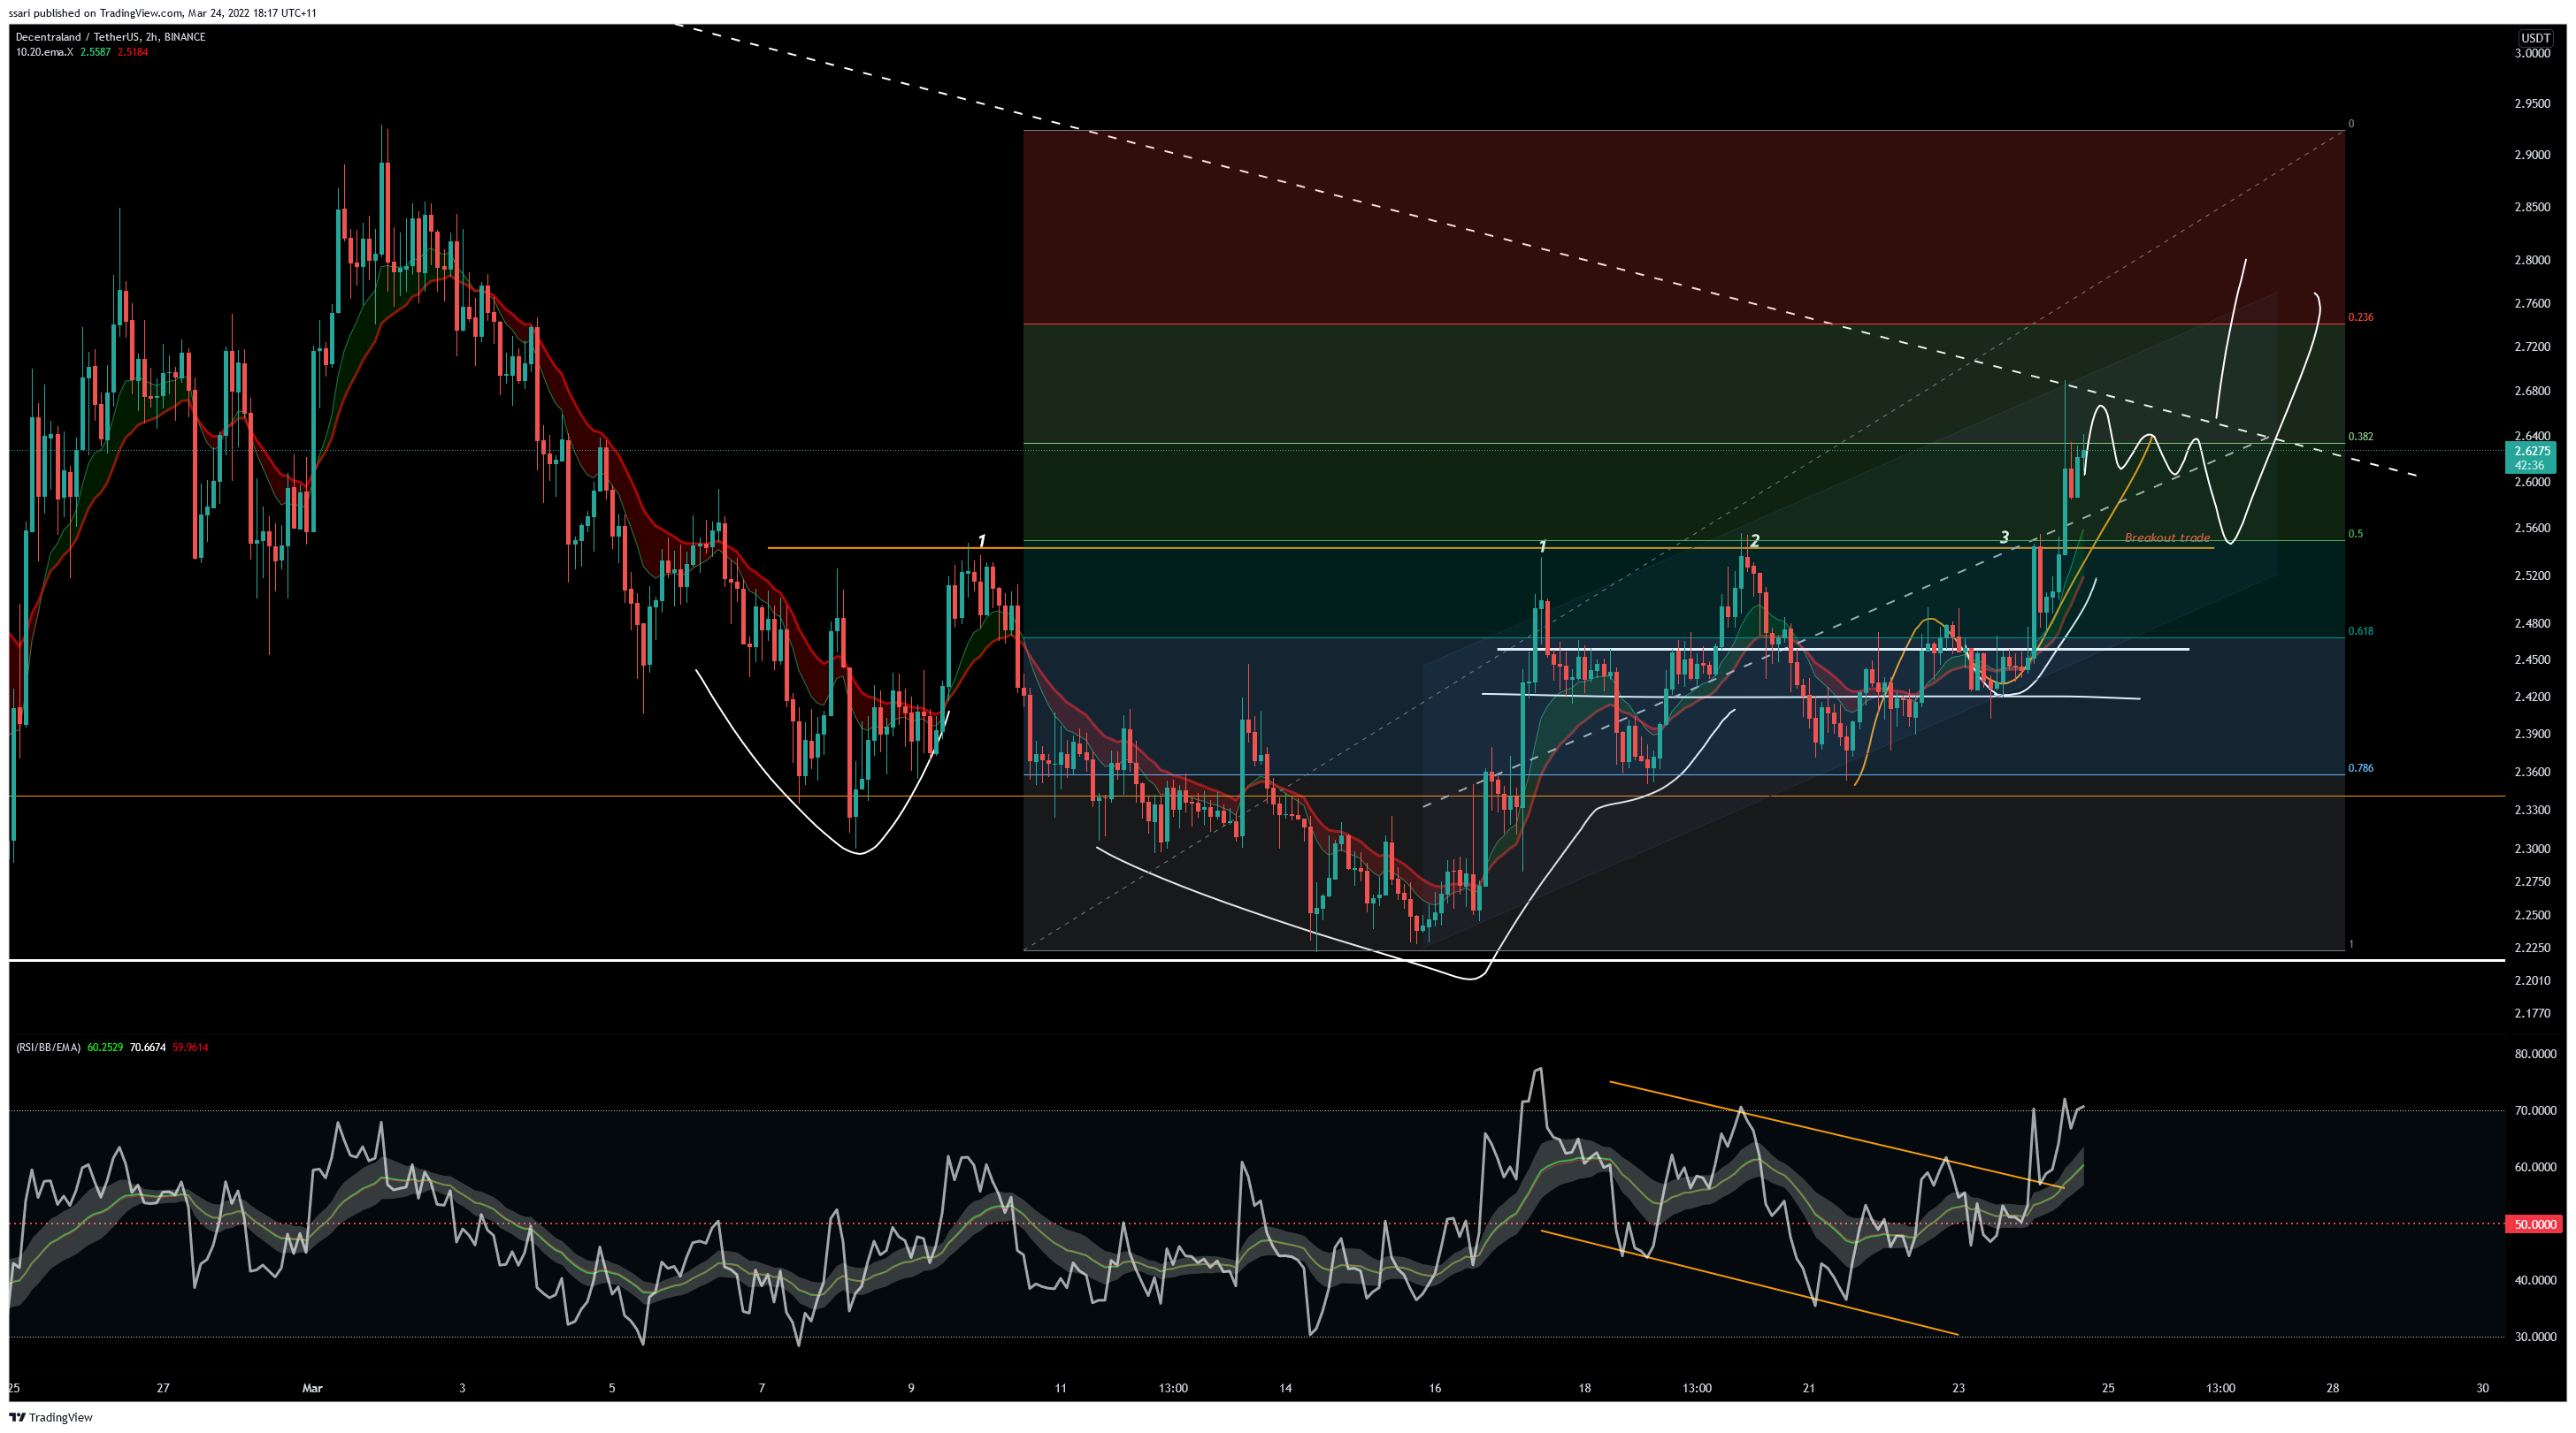Click the Fibonacci 0.786 level label

coord(2360,767)
